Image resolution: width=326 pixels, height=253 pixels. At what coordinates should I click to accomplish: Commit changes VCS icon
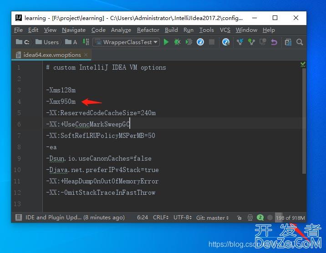coord(251,42)
